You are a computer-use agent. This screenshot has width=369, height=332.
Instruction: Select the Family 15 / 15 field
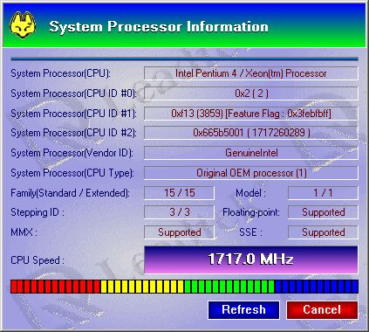(x=179, y=193)
